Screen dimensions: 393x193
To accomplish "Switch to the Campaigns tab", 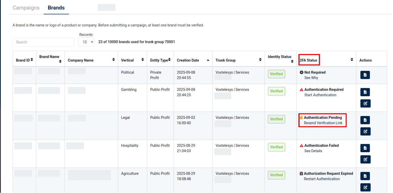I will pos(26,8).
